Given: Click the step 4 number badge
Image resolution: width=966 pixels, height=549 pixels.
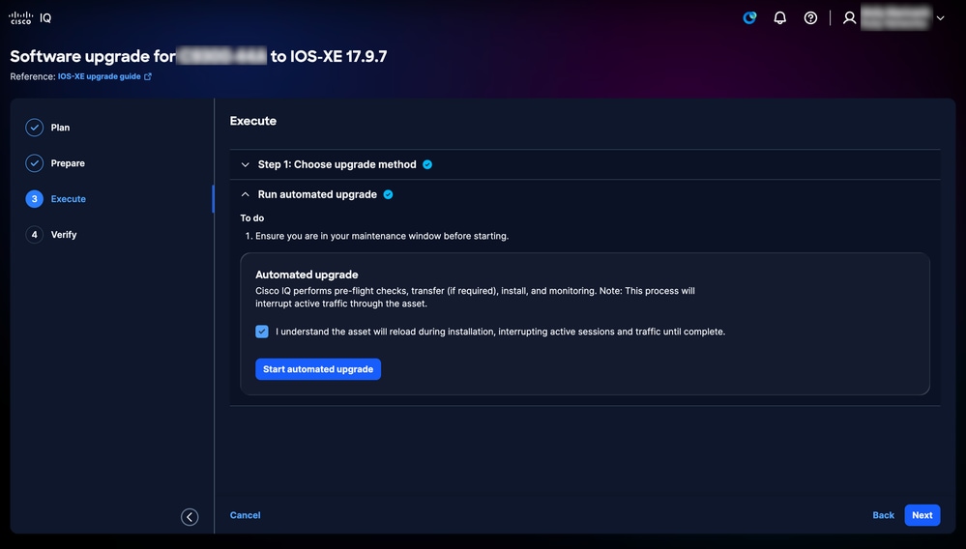Looking at the screenshot, I should click(35, 235).
